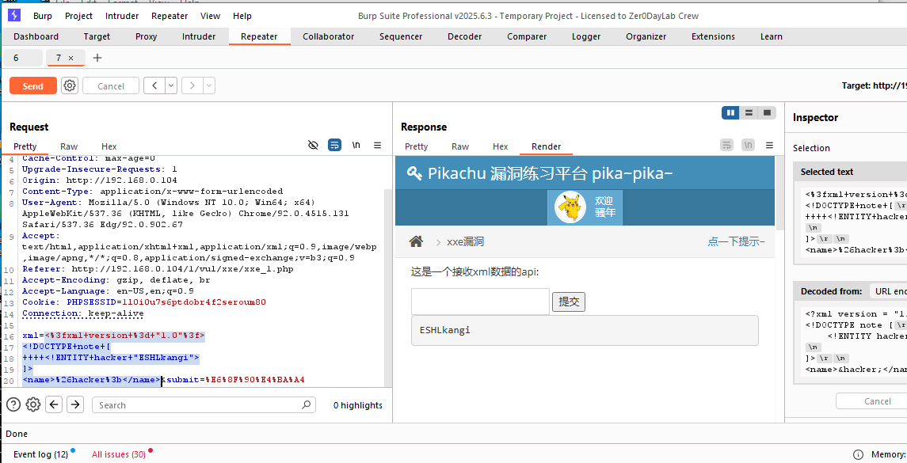
Task: Switch to Learn tab
Action: click(771, 36)
